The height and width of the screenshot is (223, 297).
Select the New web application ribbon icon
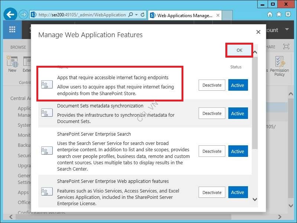(12, 63)
